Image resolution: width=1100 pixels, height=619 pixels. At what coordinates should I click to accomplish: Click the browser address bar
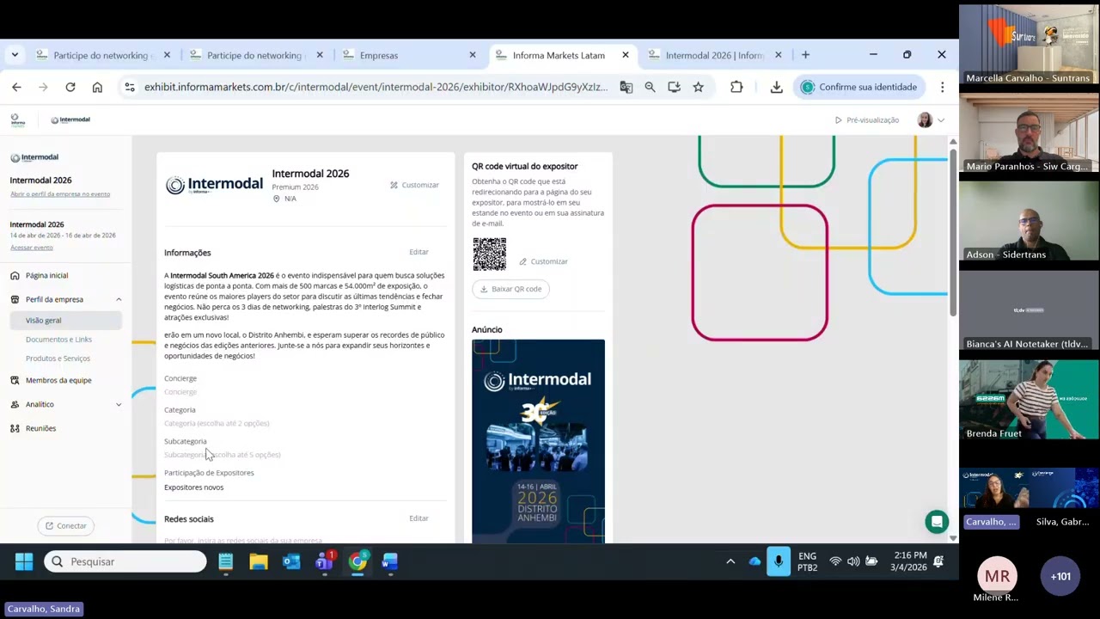tap(376, 87)
